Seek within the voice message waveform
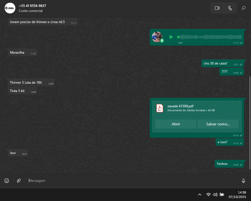Screen dimensions: 251x201 [211, 37]
